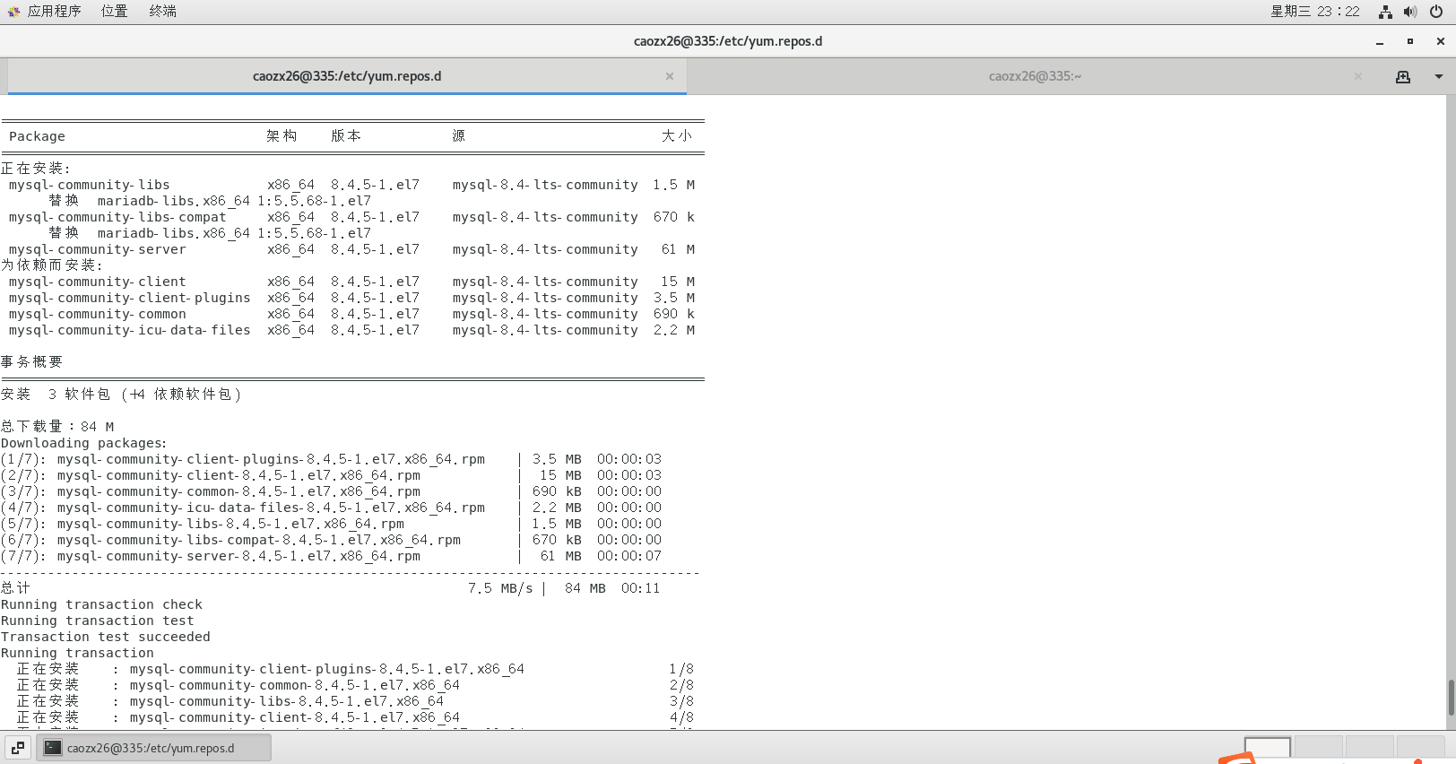Click the 'Transaction test succeeded' line
Image resolution: width=1456 pixels, height=764 pixels.
(x=106, y=637)
